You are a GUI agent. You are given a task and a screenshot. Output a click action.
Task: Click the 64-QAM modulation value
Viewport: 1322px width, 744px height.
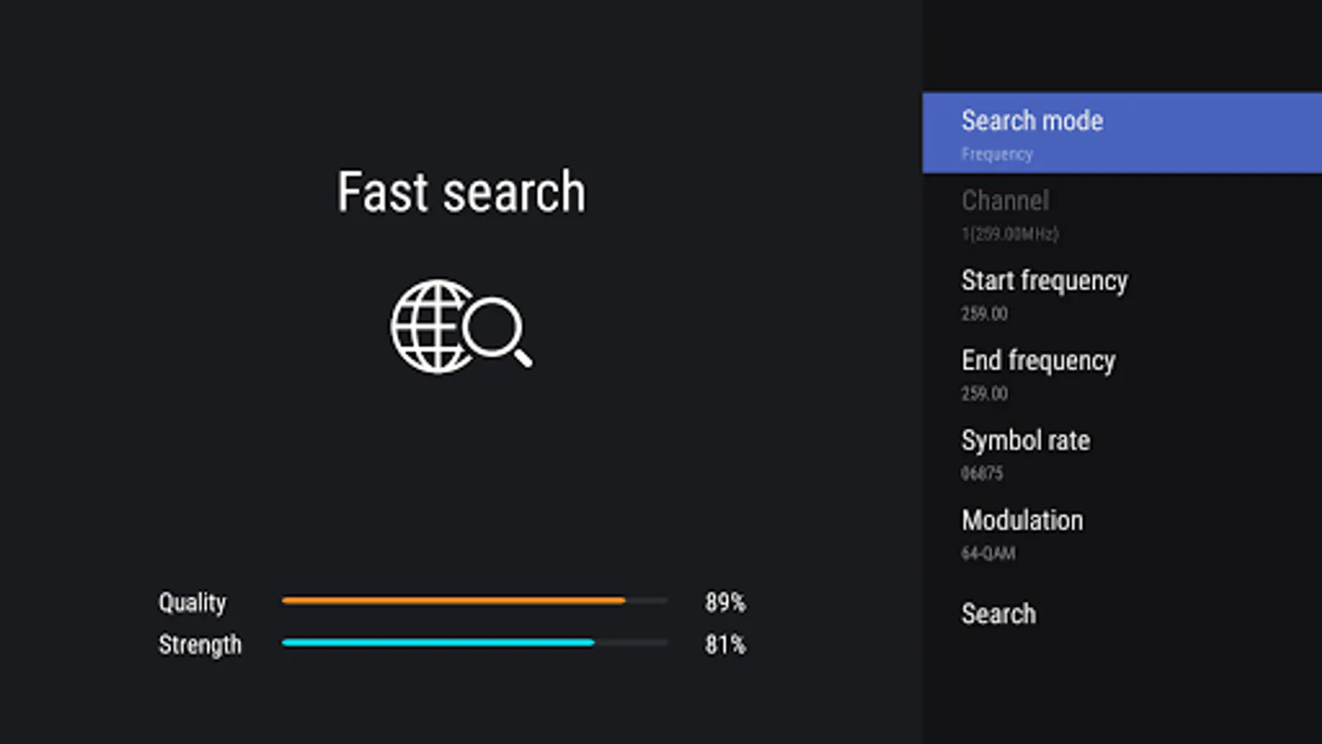(x=988, y=554)
